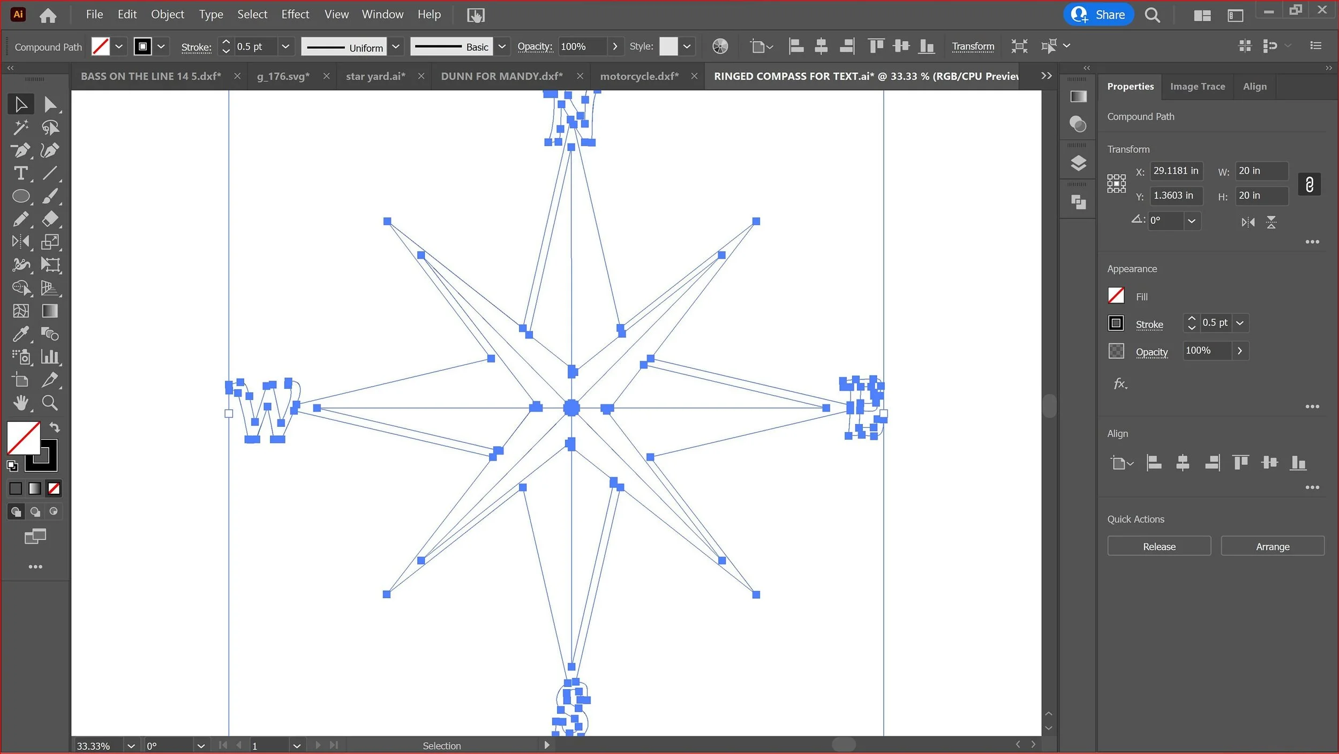1339x754 pixels.
Task: Select the Magic Wand tool
Action: point(21,127)
